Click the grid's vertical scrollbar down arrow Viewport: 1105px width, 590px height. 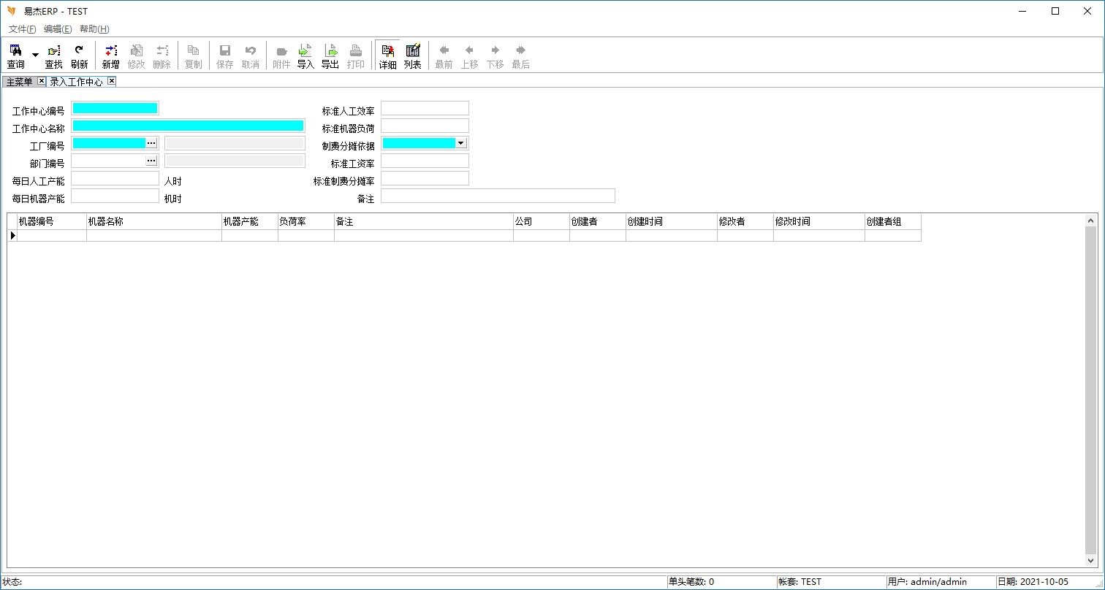pos(1091,561)
